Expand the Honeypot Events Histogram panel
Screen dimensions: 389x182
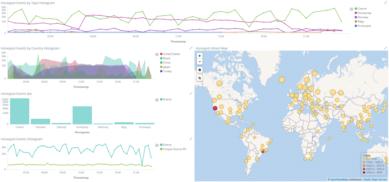(191, 139)
